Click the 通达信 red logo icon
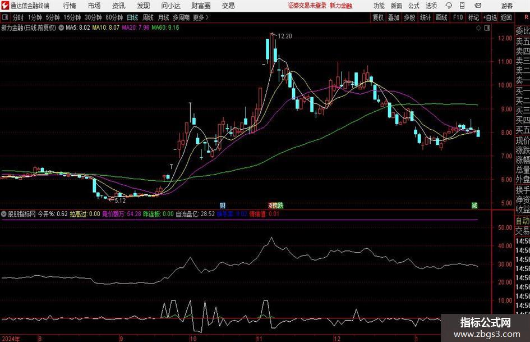This screenshot has width=530, height=342. [6, 6]
